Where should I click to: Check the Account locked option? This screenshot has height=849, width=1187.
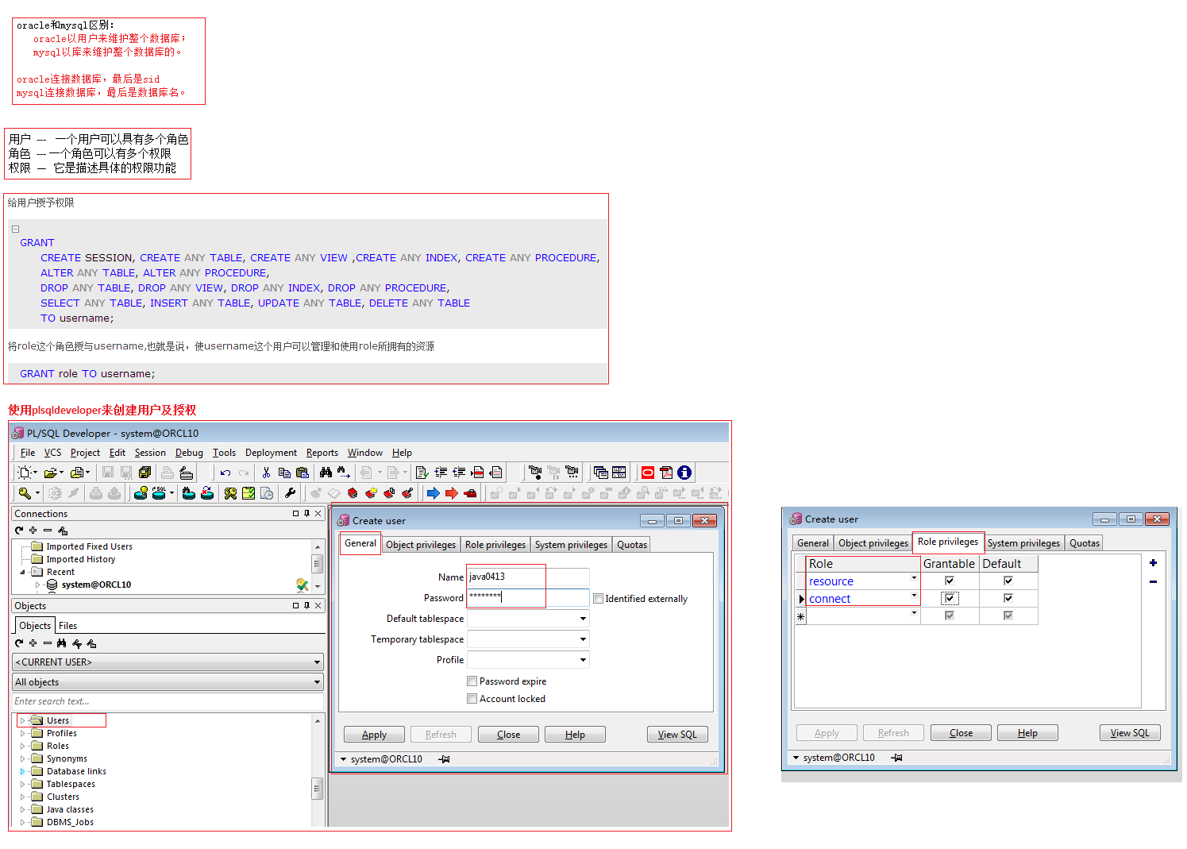pyautogui.click(x=472, y=699)
